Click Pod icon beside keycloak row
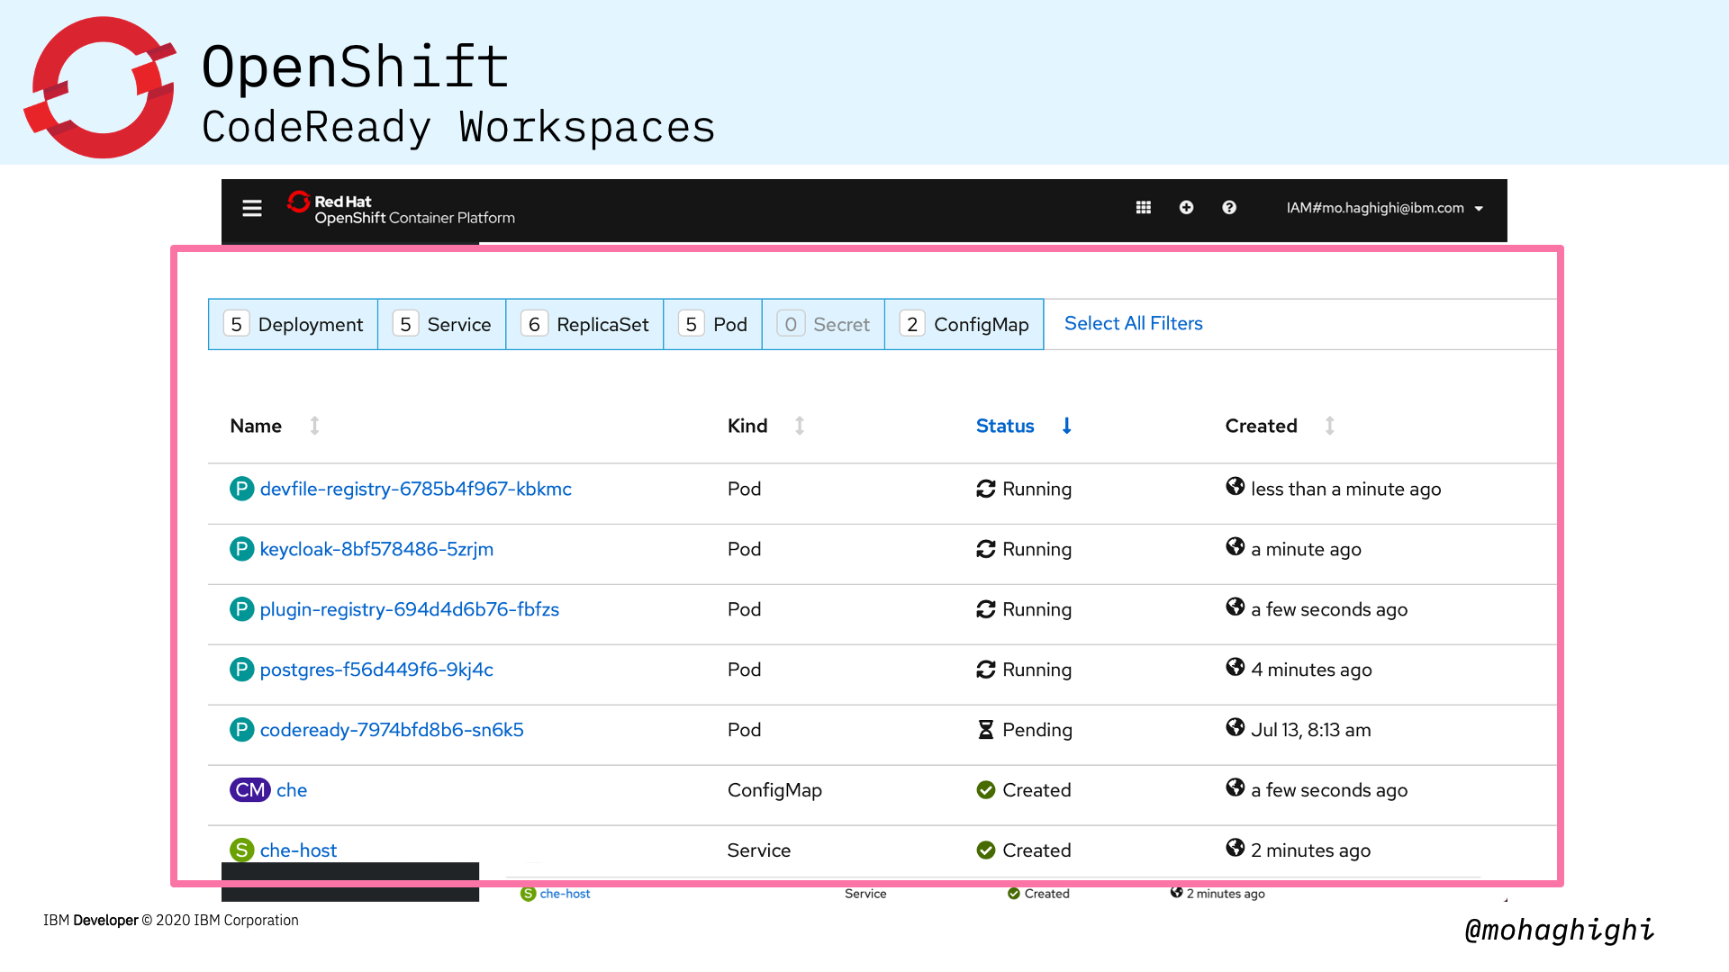The image size is (1729, 972). click(x=241, y=549)
